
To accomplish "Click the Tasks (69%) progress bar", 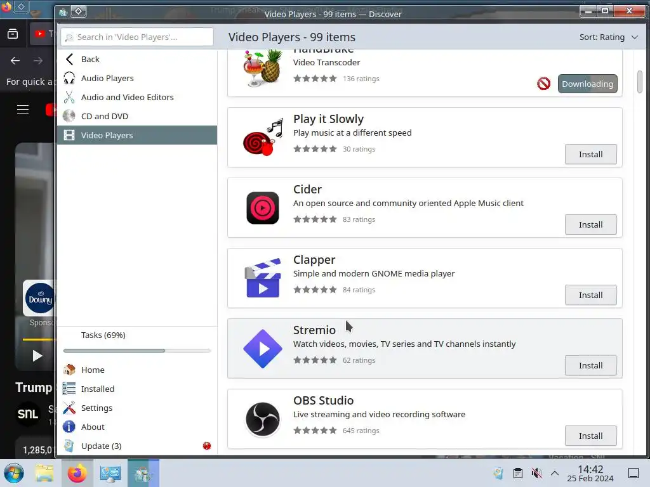I will pyautogui.click(x=137, y=351).
